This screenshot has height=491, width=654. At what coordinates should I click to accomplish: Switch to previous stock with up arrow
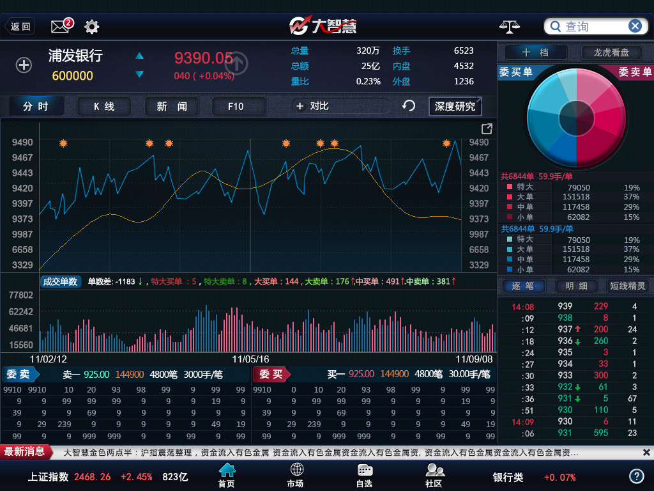coord(139,56)
